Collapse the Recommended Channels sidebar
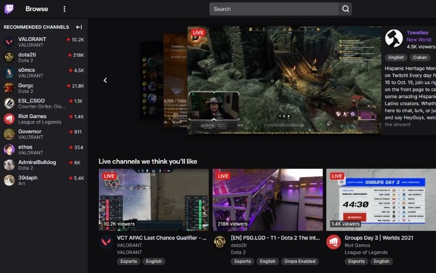Image resolution: width=436 pixels, height=273 pixels. point(79,27)
